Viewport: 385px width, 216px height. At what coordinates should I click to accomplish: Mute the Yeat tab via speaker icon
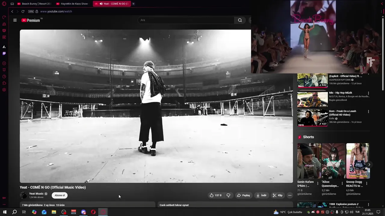pos(101,4)
